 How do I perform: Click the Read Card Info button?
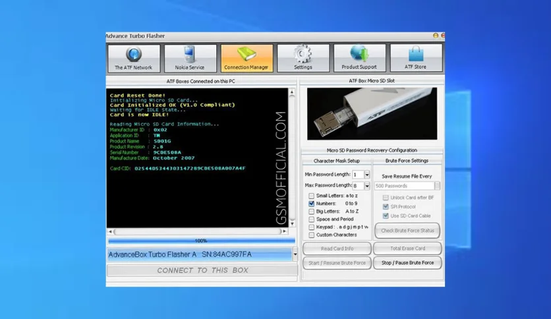pyautogui.click(x=337, y=248)
